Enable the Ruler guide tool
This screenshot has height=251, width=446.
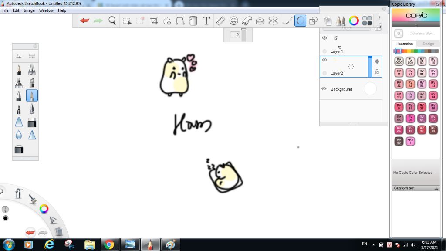[x=221, y=20]
